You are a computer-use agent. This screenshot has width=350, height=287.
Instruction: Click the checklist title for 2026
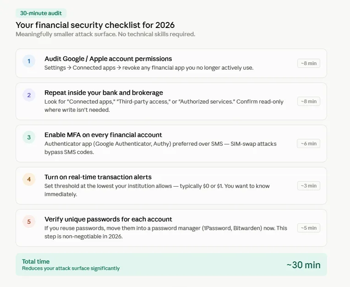click(x=95, y=25)
